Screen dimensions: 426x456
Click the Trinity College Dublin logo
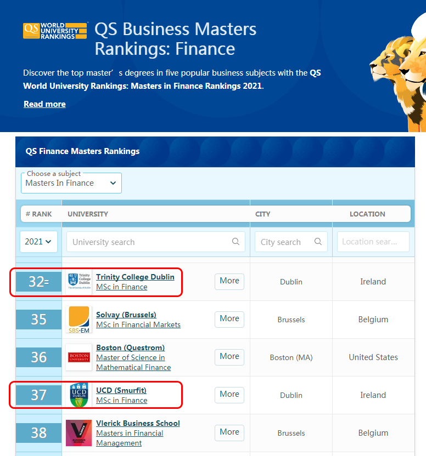coord(79,281)
